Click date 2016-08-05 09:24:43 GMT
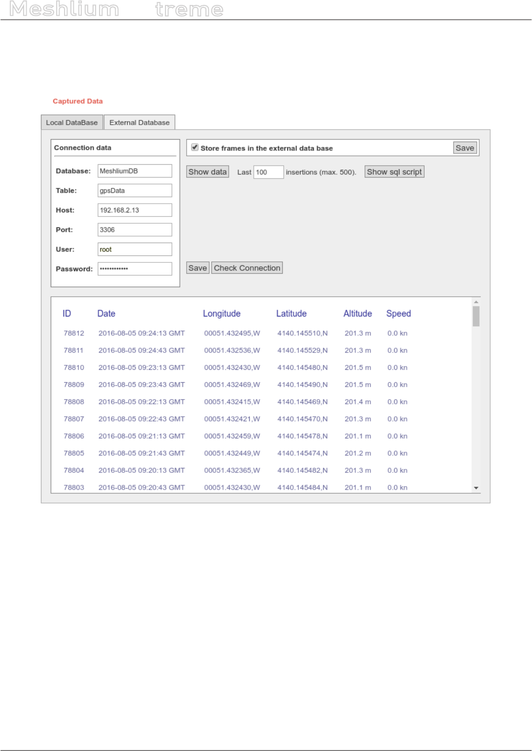 click(141, 351)
